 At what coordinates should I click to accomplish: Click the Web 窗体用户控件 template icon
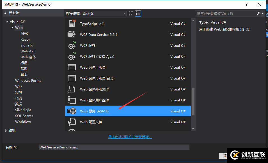point(72,100)
